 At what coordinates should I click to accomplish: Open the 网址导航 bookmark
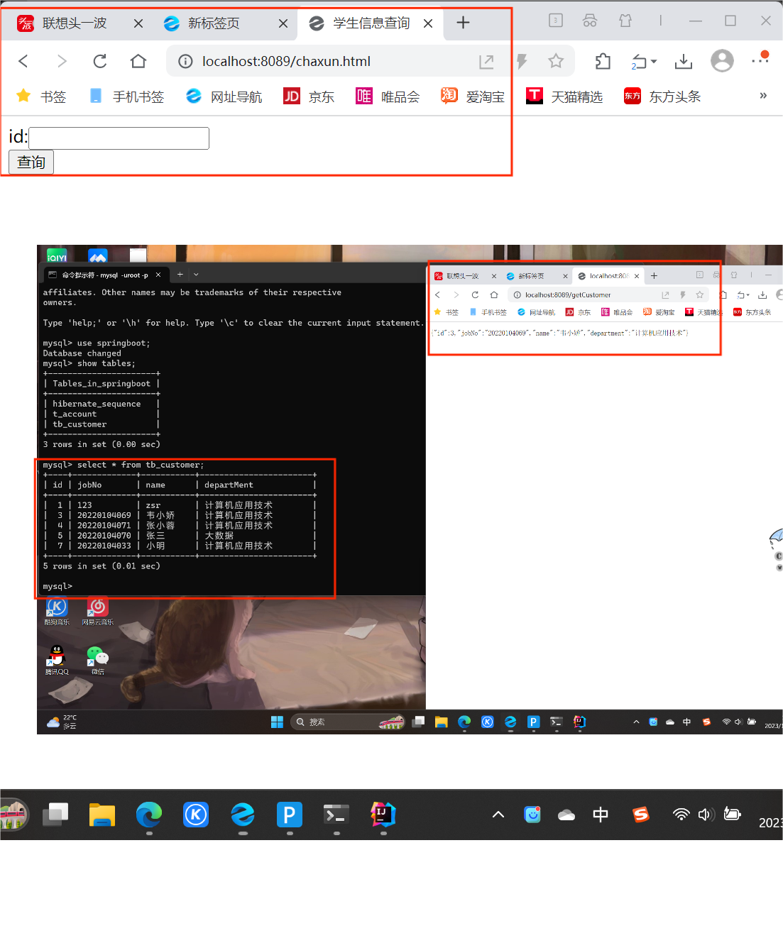[x=224, y=96]
